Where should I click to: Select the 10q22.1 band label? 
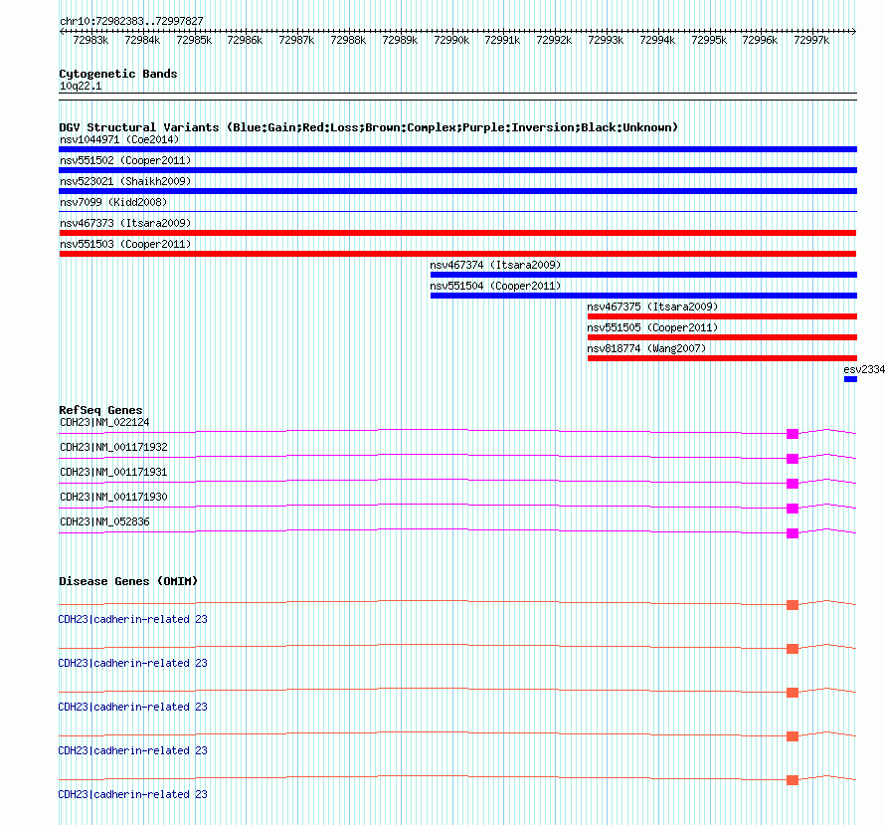coord(81,86)
